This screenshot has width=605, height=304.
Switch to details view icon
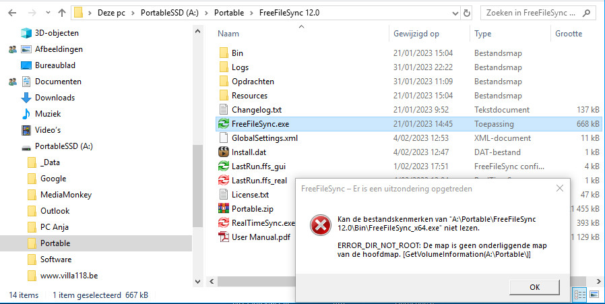(x=580, y=295)
